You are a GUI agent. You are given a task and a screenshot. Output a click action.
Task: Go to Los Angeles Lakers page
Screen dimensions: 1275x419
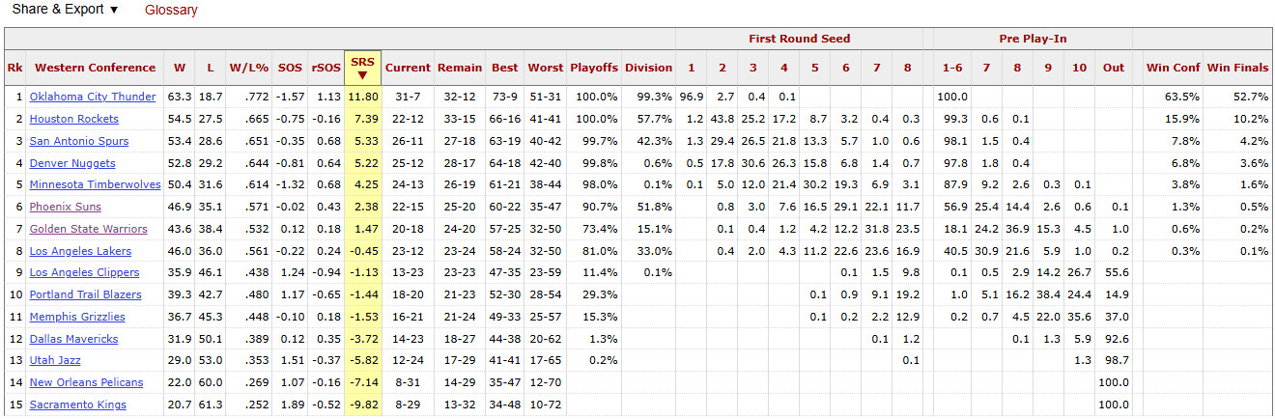point(80,251)
